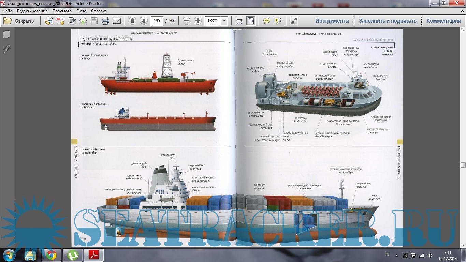The image size is (466, 262).
Task: Select the highlight text tool
Action: [278, 21]
